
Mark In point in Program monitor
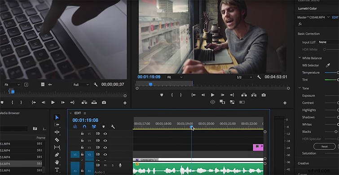coord(172,95)
